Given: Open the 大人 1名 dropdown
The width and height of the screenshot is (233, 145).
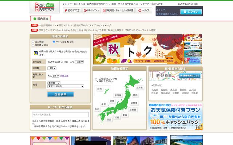Looking at the screenshot, I should [x=55, y=76].
